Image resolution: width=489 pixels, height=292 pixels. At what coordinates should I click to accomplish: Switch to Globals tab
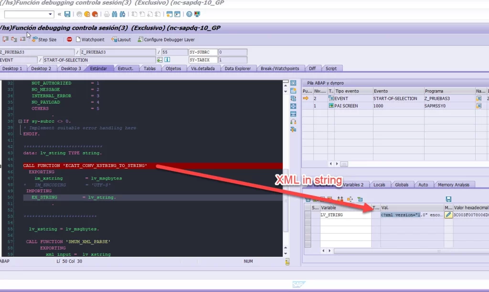click(x=402, y=185)
